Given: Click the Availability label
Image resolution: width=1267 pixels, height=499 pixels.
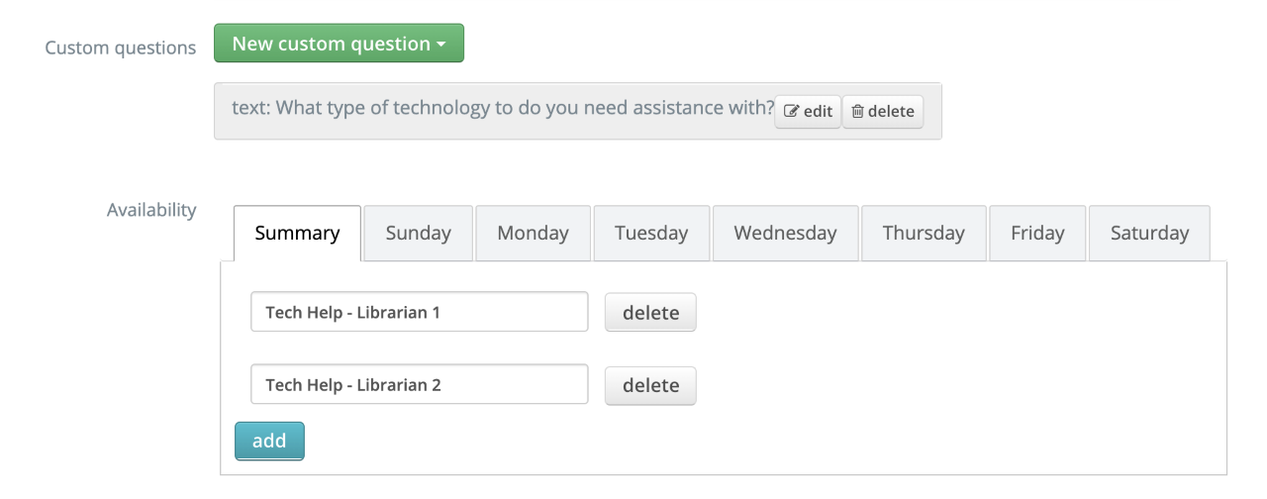Looking at the screenshot, I should pyautogui.click(x=151, y=210).
